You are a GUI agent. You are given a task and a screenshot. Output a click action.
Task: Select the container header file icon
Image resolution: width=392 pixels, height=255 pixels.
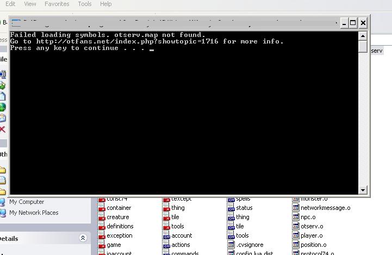[101, 208]
